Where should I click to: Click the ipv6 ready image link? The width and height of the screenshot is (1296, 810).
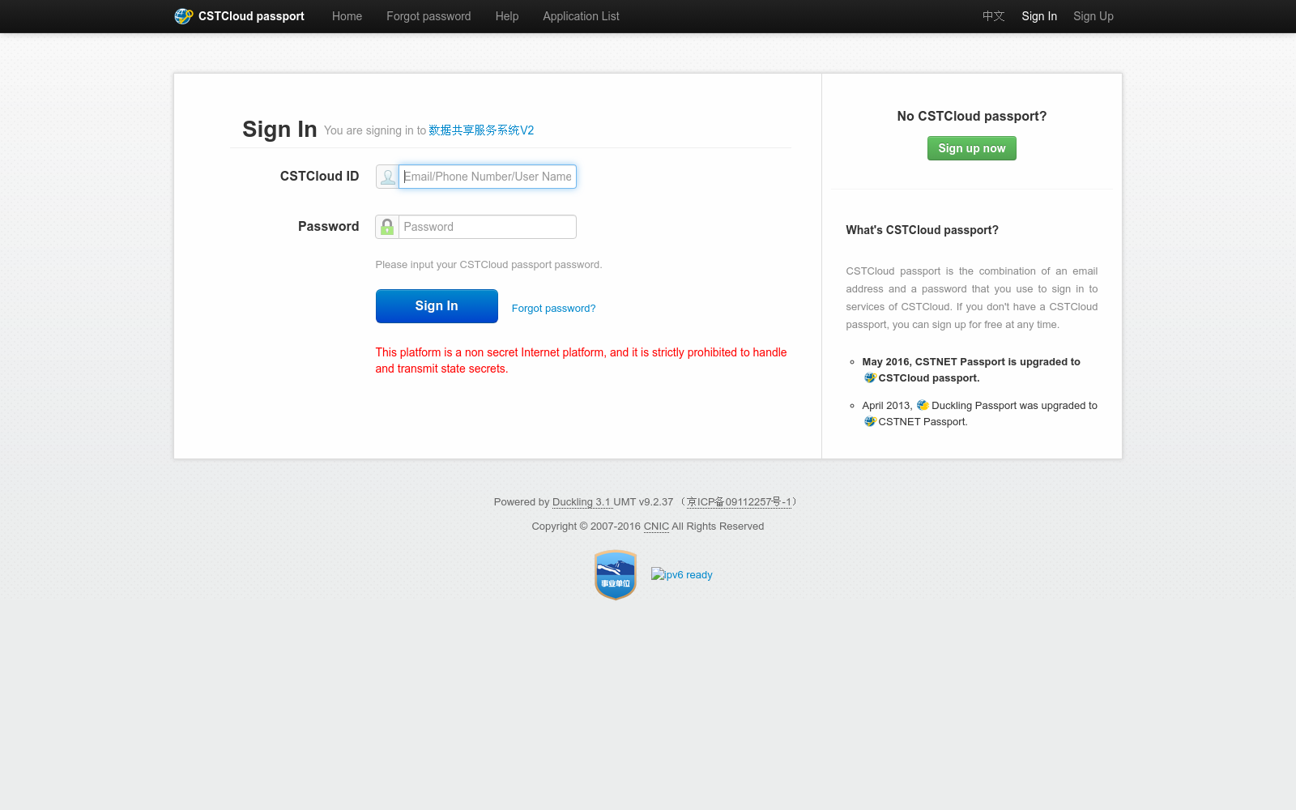point(682,575)
